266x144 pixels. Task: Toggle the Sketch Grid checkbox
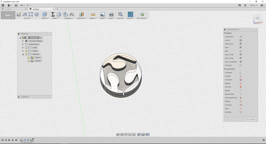pyautogui.click(x=240, y=44)
